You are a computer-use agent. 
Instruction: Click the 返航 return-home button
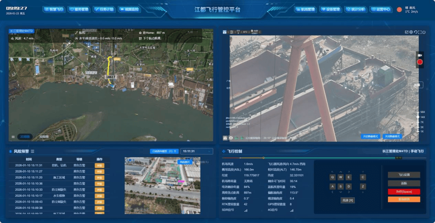pyautogui.click(x=404, y=183)
